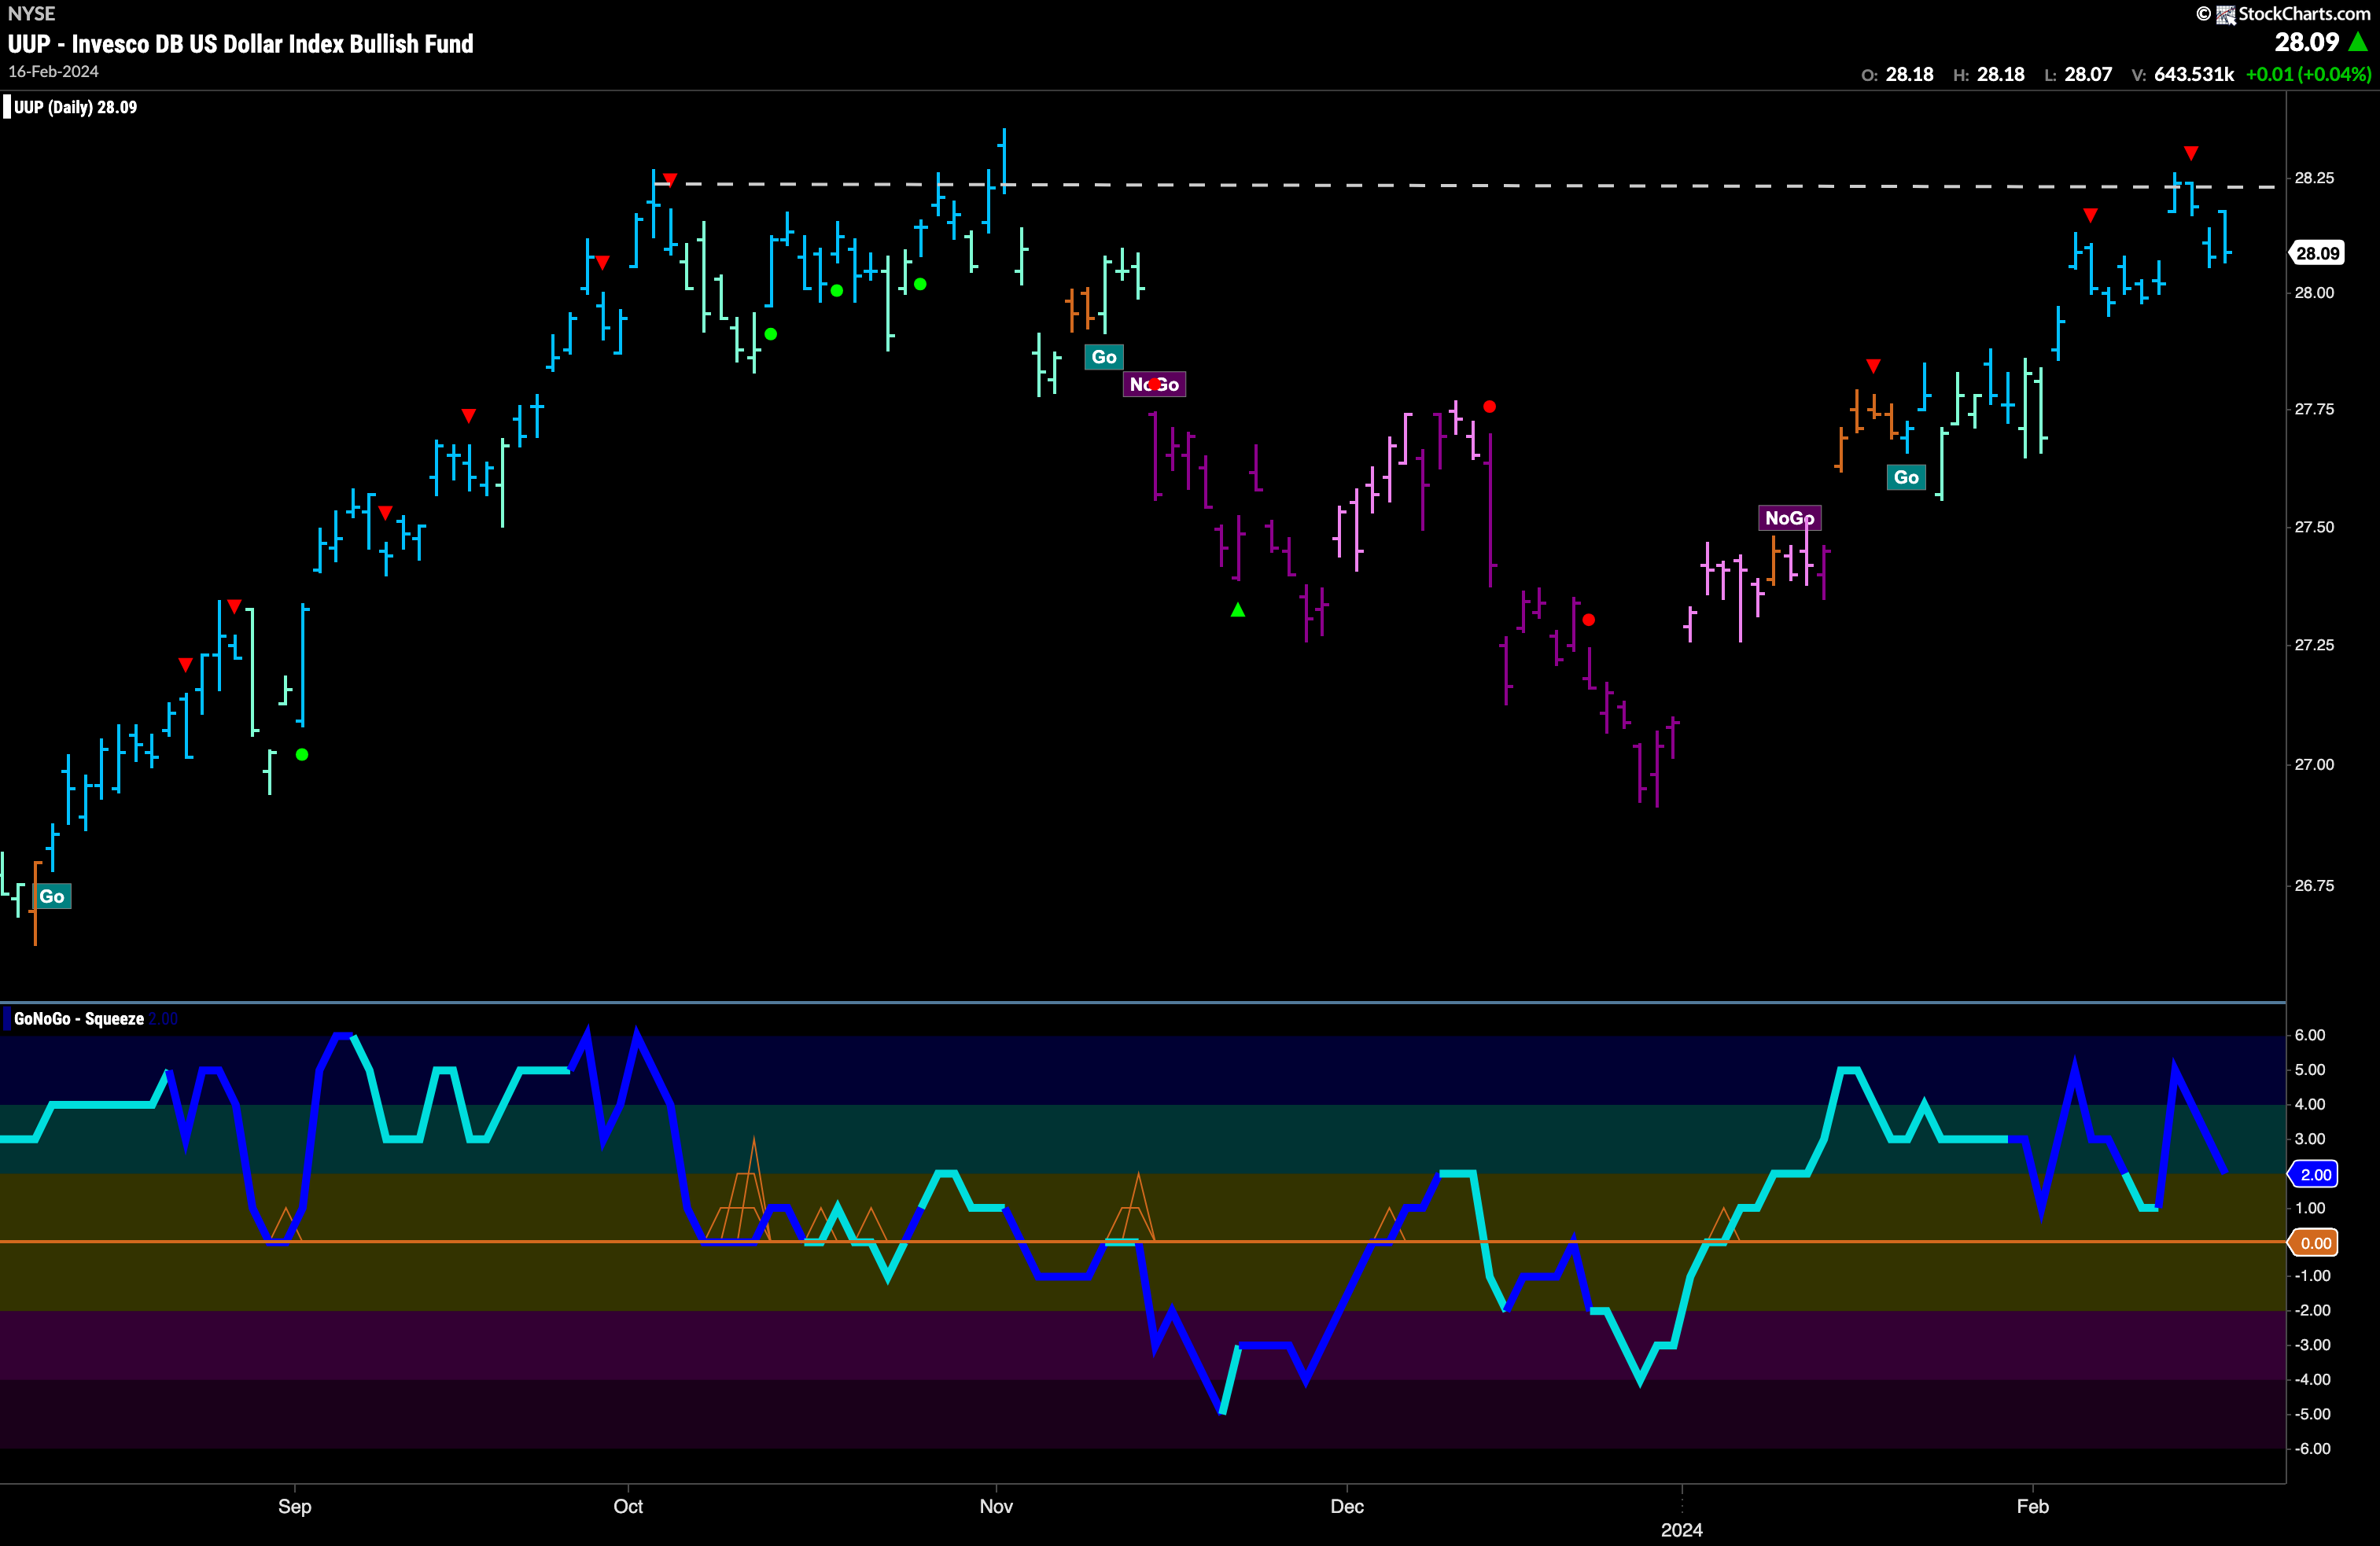This screenshot has height=1546, width=2380.
Task: Click the Low value 28.07
Action: click(2089, 75)
